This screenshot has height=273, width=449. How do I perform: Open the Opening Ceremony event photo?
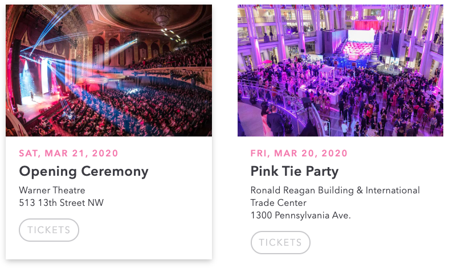108,71
